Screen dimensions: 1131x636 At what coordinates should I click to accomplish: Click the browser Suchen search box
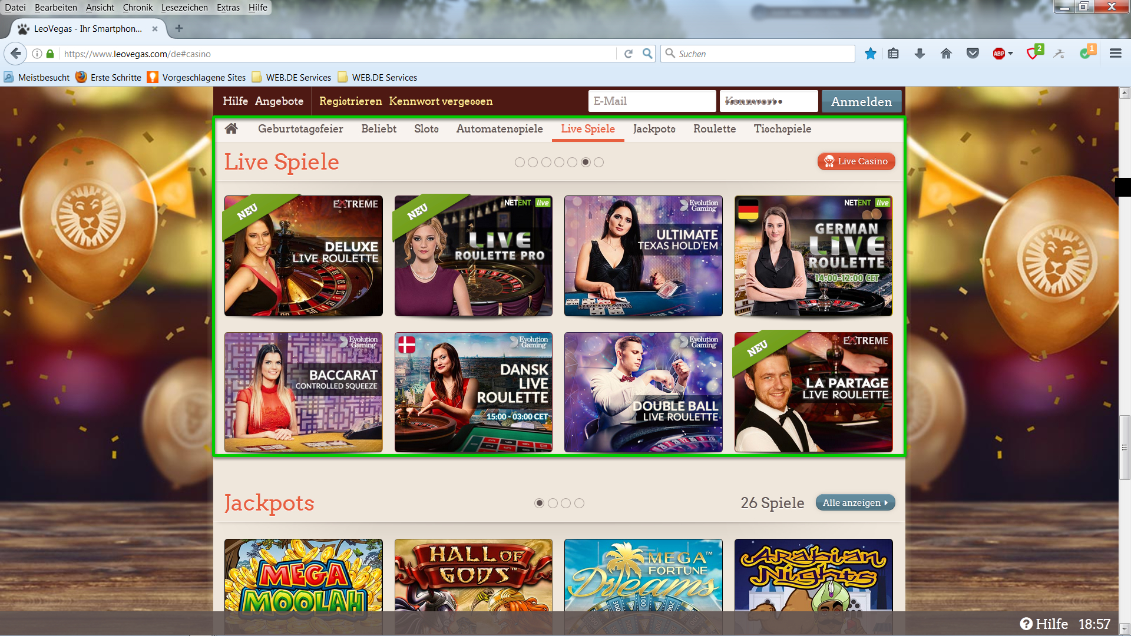click(x=758, y=54)
